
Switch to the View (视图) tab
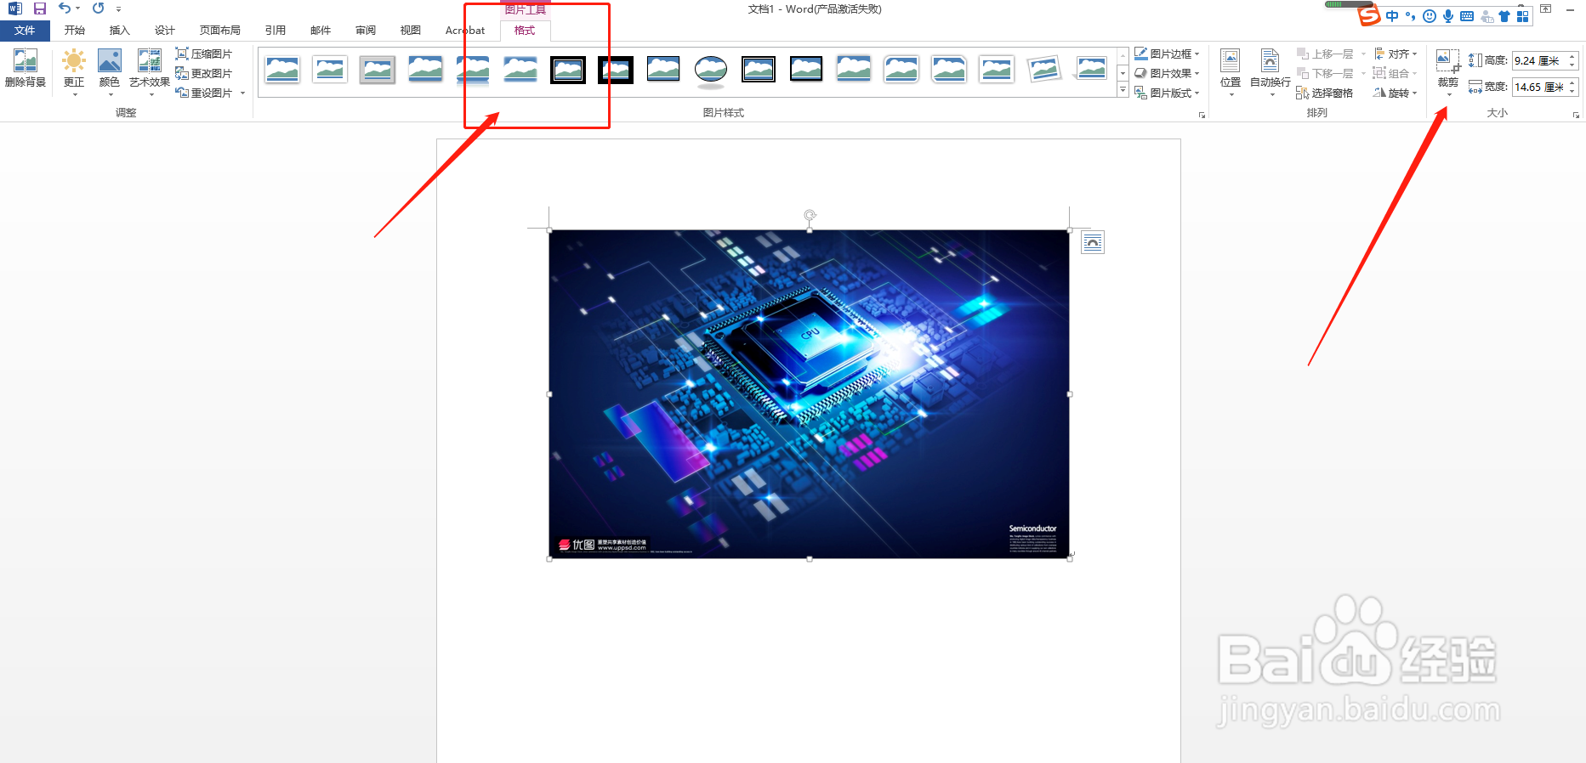(411, 31)
